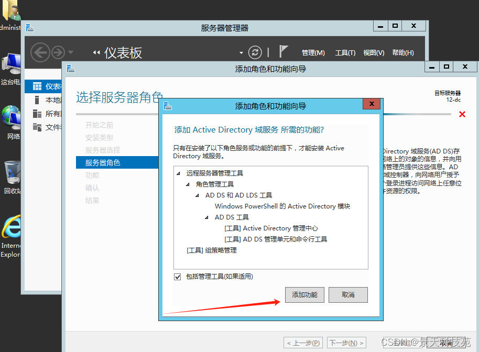Minimize the 添加角色和功能向导 window
Image resolution: width=479 pixels, height=352 pixels.
pyautogui.click(x=432, y=67)
